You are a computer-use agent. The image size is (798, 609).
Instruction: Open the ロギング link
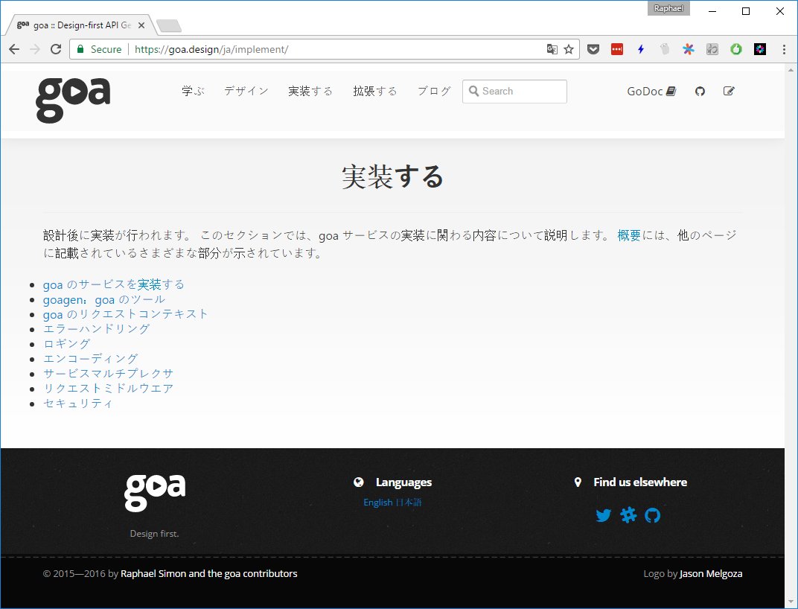(x=67, y=344)
